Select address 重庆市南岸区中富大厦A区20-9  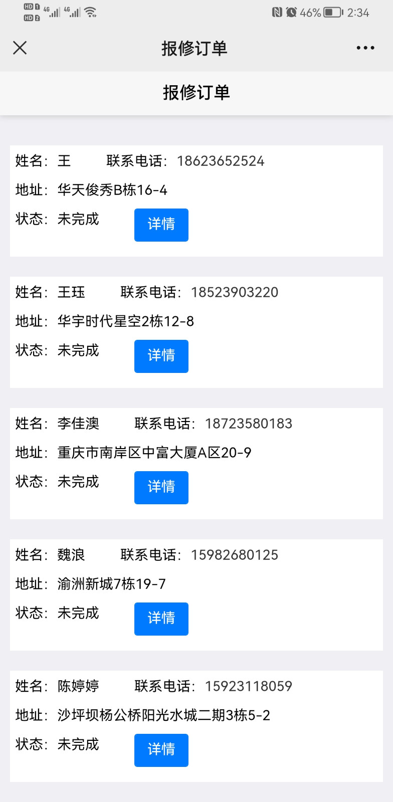pyautogui.click(x=154, y=453)
